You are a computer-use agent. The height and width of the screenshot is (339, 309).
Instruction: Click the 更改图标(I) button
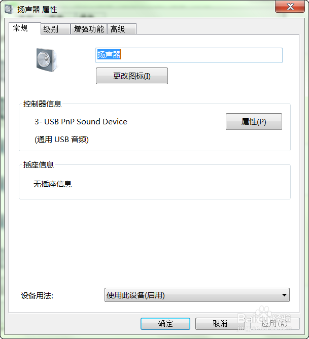tap(132, 76)
